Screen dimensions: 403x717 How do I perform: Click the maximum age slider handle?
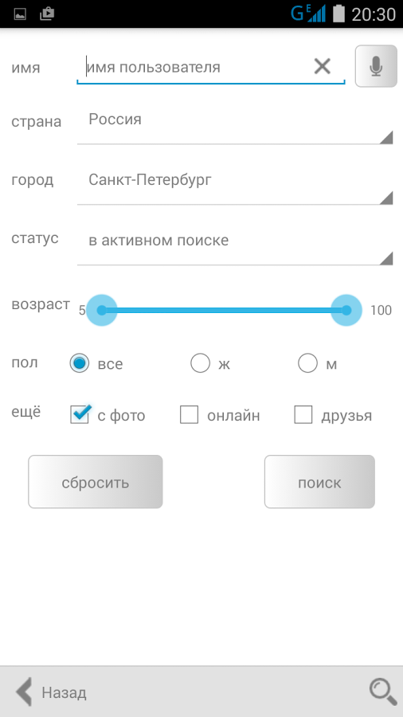pyautogui.click(x=346, y=311)
